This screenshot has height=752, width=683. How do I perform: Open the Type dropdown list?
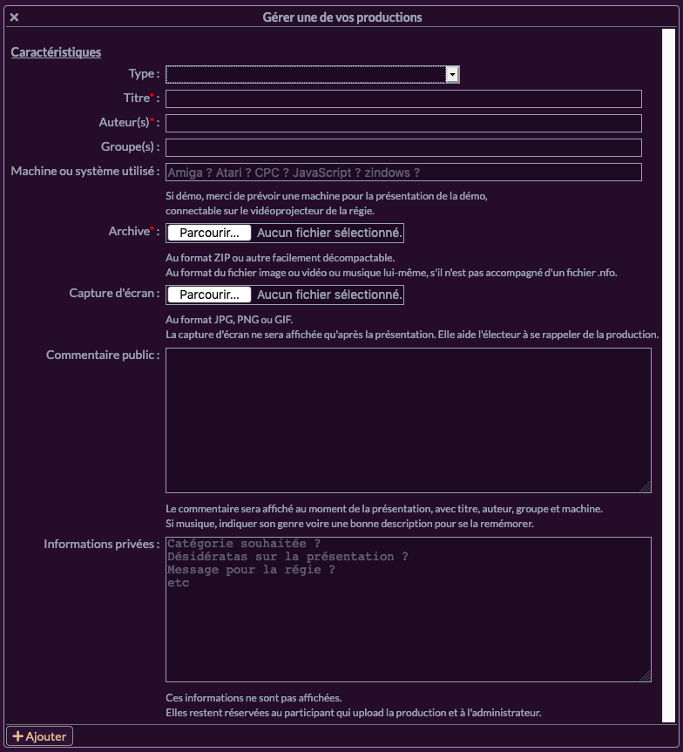(x=313, y=74)
